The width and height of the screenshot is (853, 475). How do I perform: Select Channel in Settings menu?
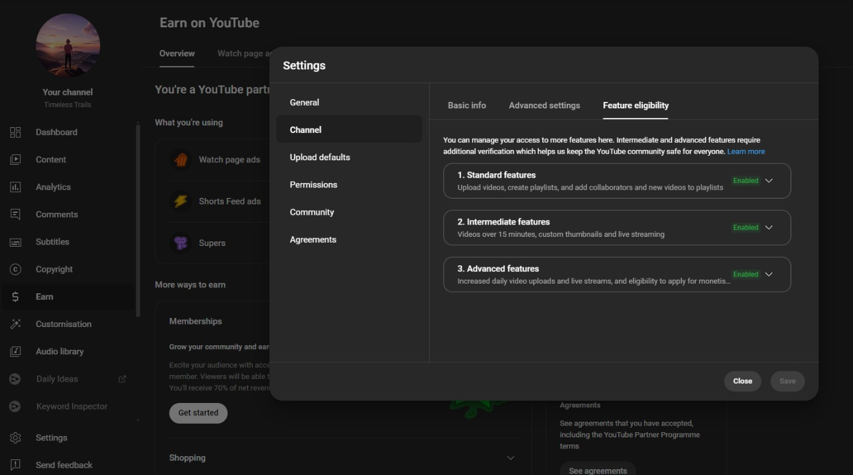click(x=349, y=130)
